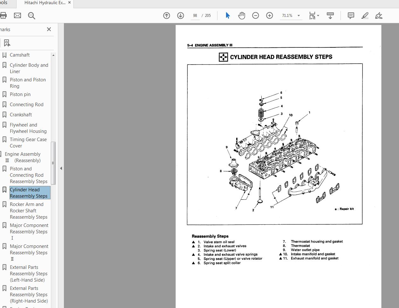The height and width of the screenshot is (308, 399).
Task: Select the Highlight text pen tool
Action: (x=365, y=16)
